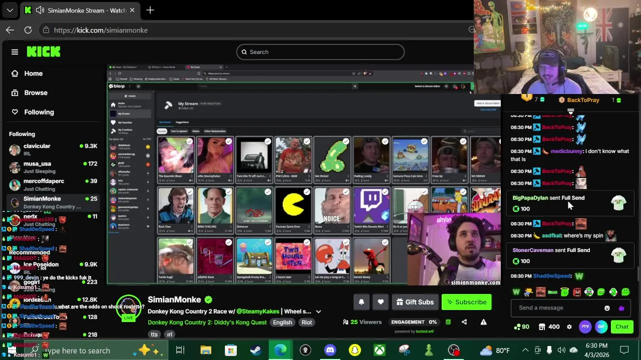Toggle the Turn this TV off sound checkmark
The image size is (641, 360).
pyautogui.click(x=268, y=141)
